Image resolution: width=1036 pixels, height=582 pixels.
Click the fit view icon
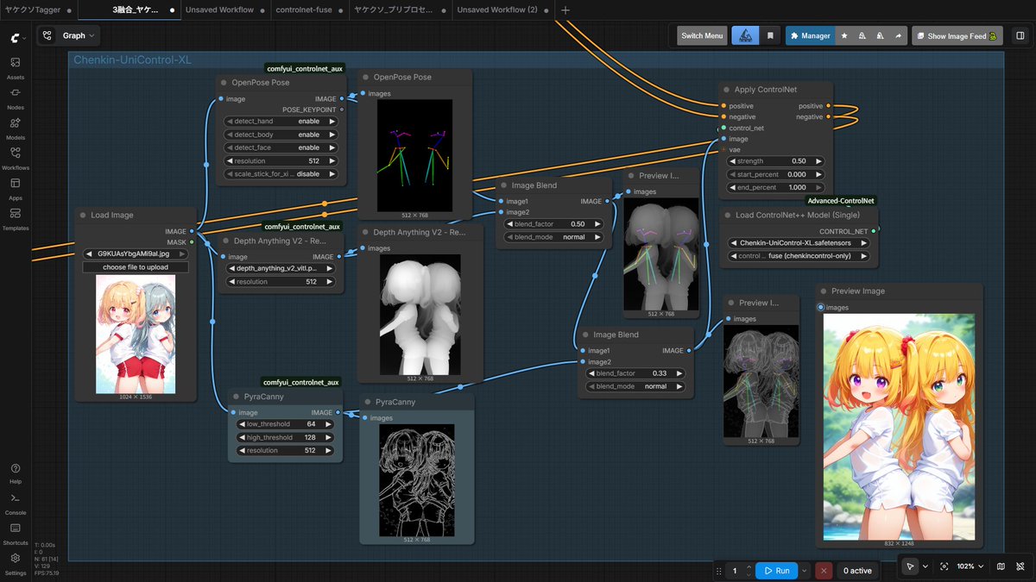coord(944,566)
